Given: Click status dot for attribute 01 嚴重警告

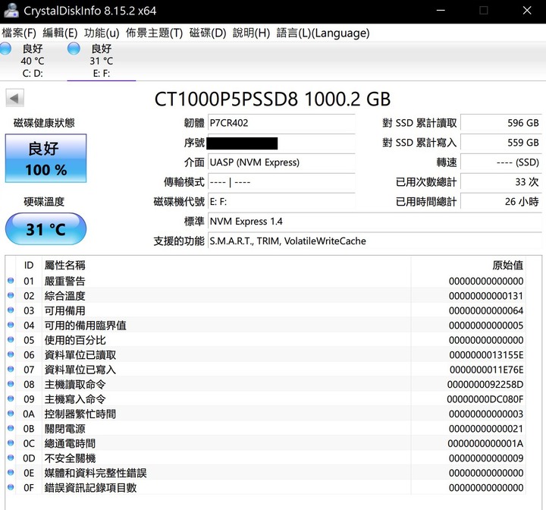Looking at the screenshot, I should (x=11, y=281).
